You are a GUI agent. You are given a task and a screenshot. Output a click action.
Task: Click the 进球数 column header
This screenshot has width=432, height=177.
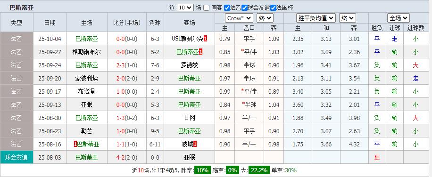click(416, 28)
